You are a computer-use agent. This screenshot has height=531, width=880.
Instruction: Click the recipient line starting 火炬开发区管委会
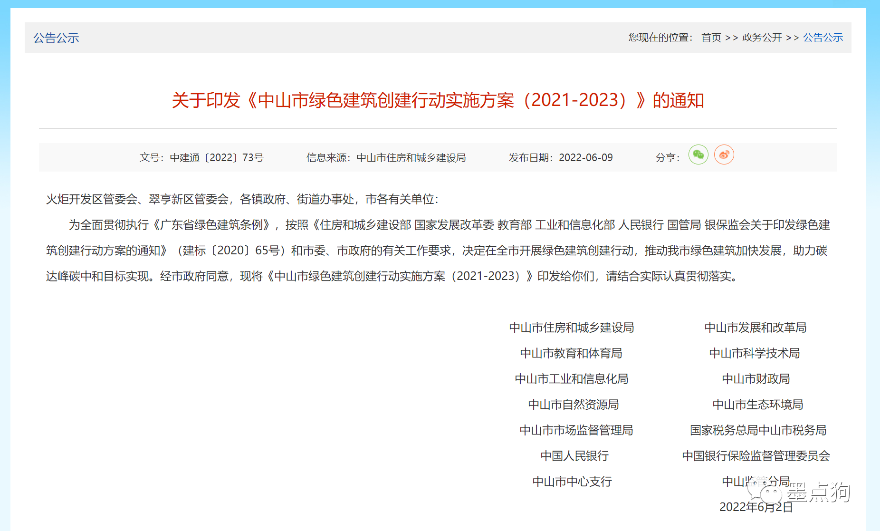[x=242, y=199]
